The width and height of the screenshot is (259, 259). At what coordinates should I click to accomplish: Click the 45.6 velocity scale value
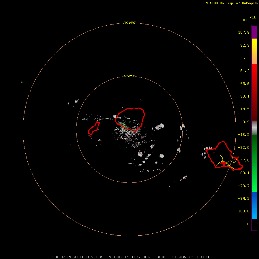(245, 83)
